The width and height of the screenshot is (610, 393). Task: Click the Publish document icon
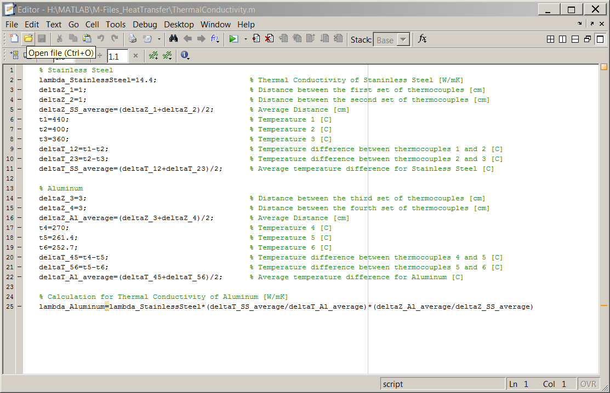click(147, 38)
